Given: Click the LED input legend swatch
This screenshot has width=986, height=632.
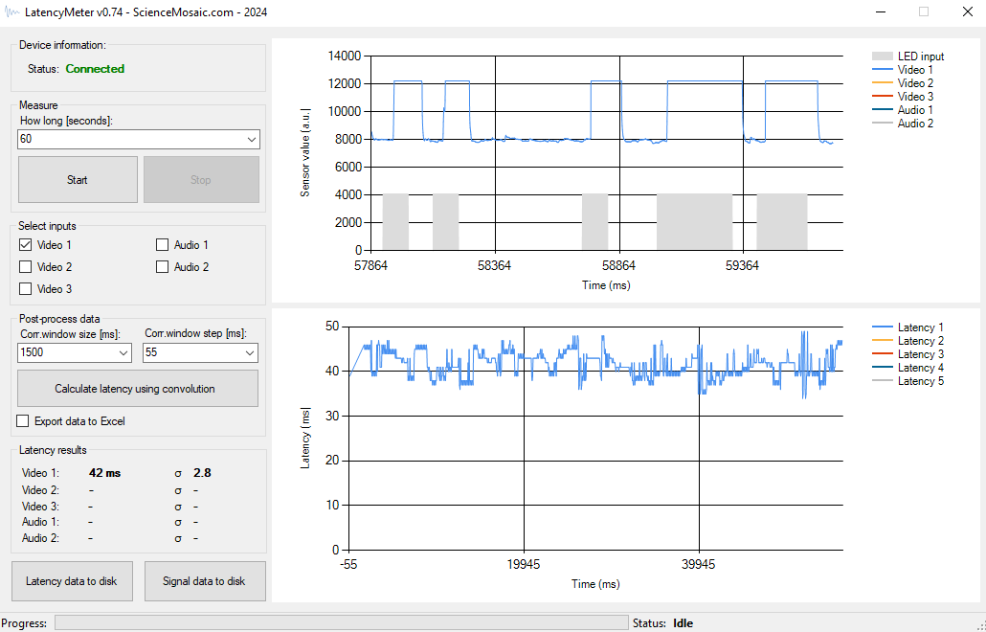Looking at the screenshot, I should pos(882,56).
